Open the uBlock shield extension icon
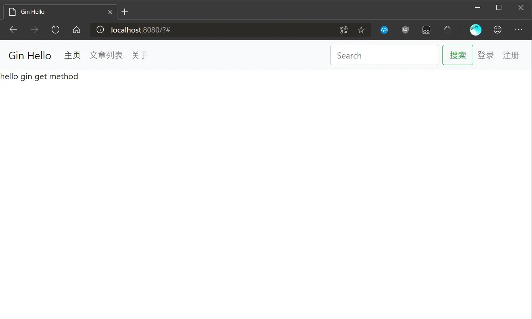532x319 pixels. tap(405, 30)
